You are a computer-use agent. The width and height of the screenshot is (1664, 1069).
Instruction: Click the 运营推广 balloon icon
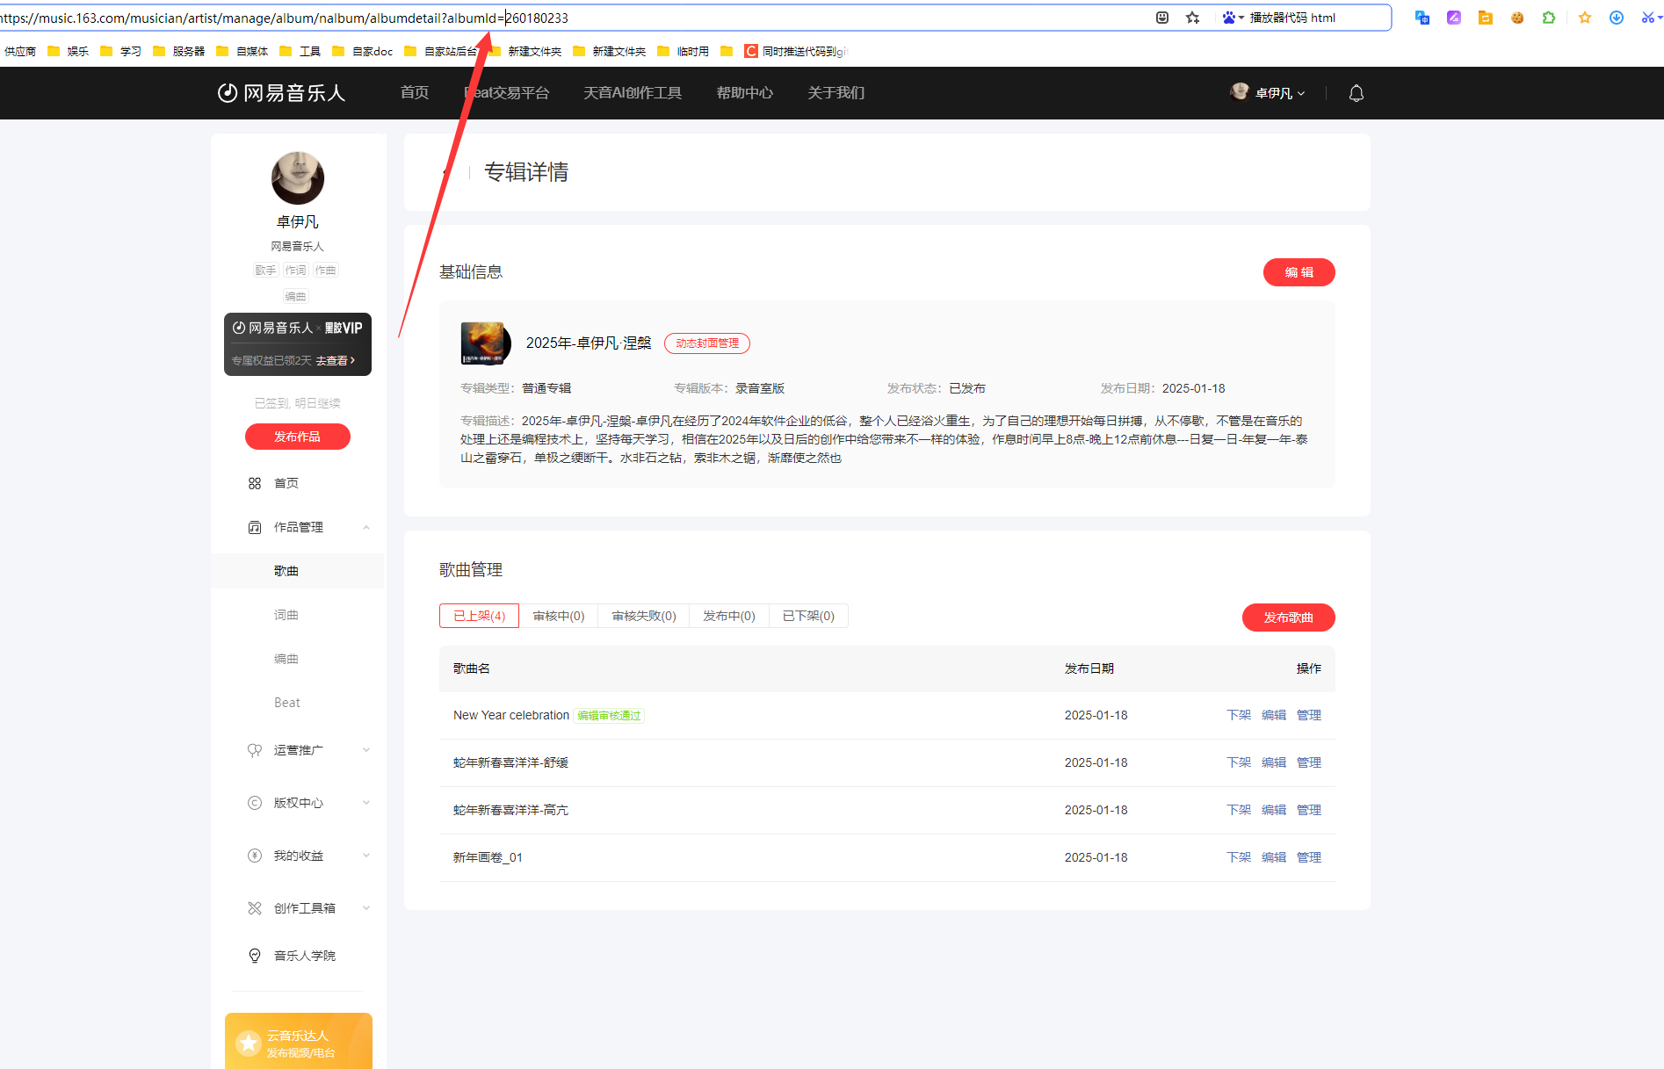(x=255, y=750)
